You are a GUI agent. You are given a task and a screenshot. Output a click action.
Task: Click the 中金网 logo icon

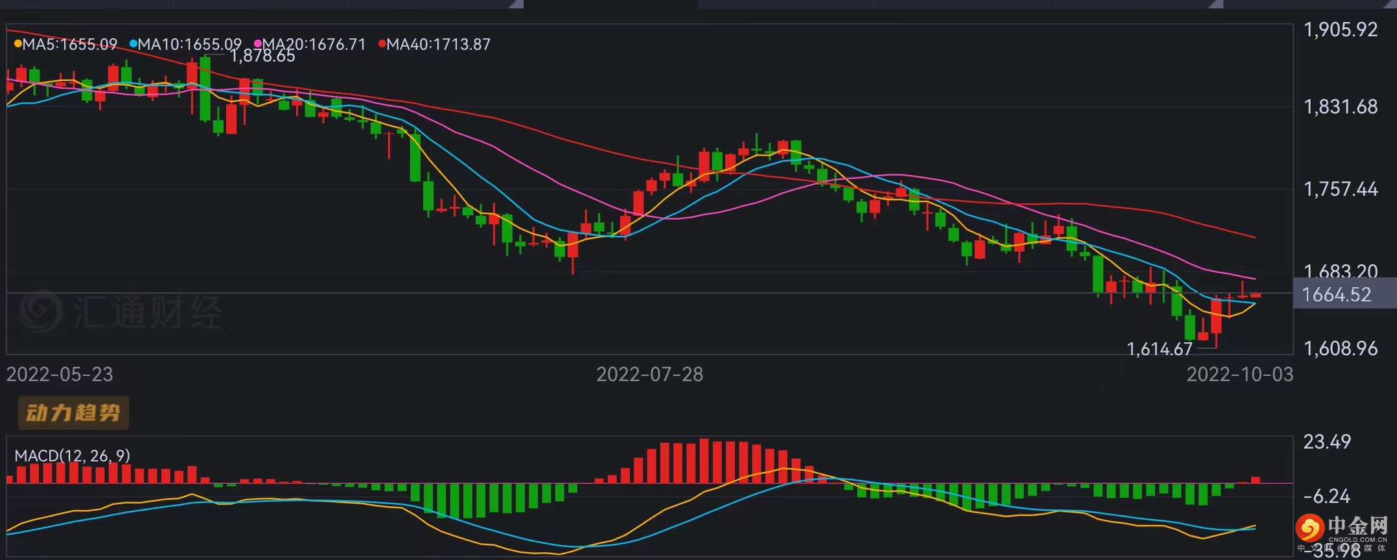pos(1310,528)
